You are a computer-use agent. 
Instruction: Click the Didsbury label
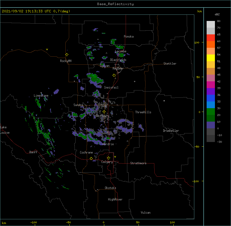103,116
